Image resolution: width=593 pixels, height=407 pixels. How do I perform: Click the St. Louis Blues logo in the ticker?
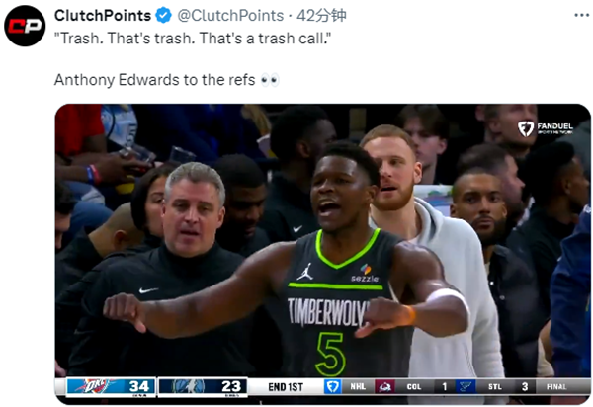466,386
